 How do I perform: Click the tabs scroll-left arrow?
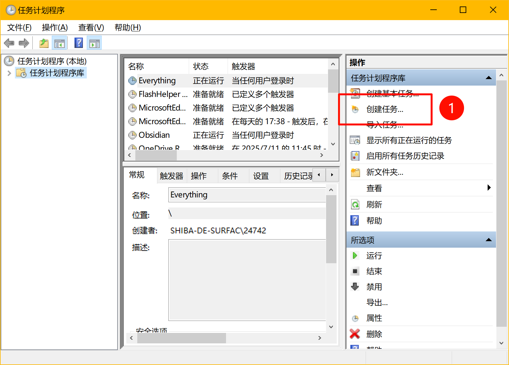319,175
